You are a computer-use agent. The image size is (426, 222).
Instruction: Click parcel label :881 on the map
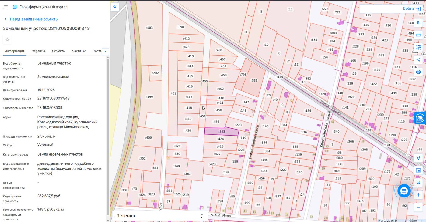tap(314, 40)
